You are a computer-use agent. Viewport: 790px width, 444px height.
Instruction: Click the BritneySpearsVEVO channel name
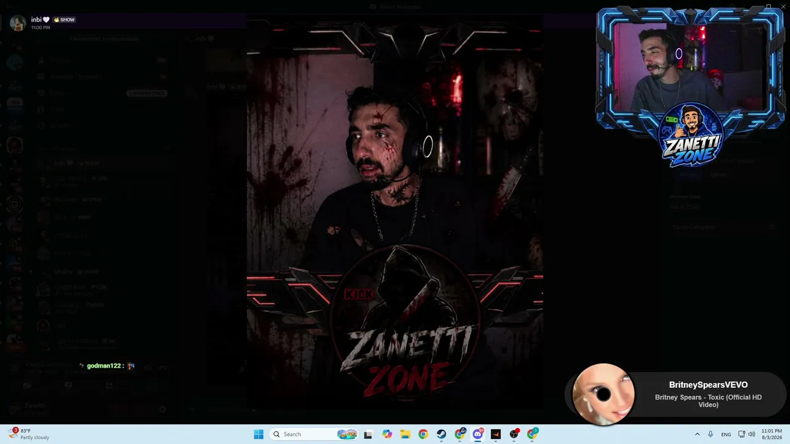click(x=708, y=385)
